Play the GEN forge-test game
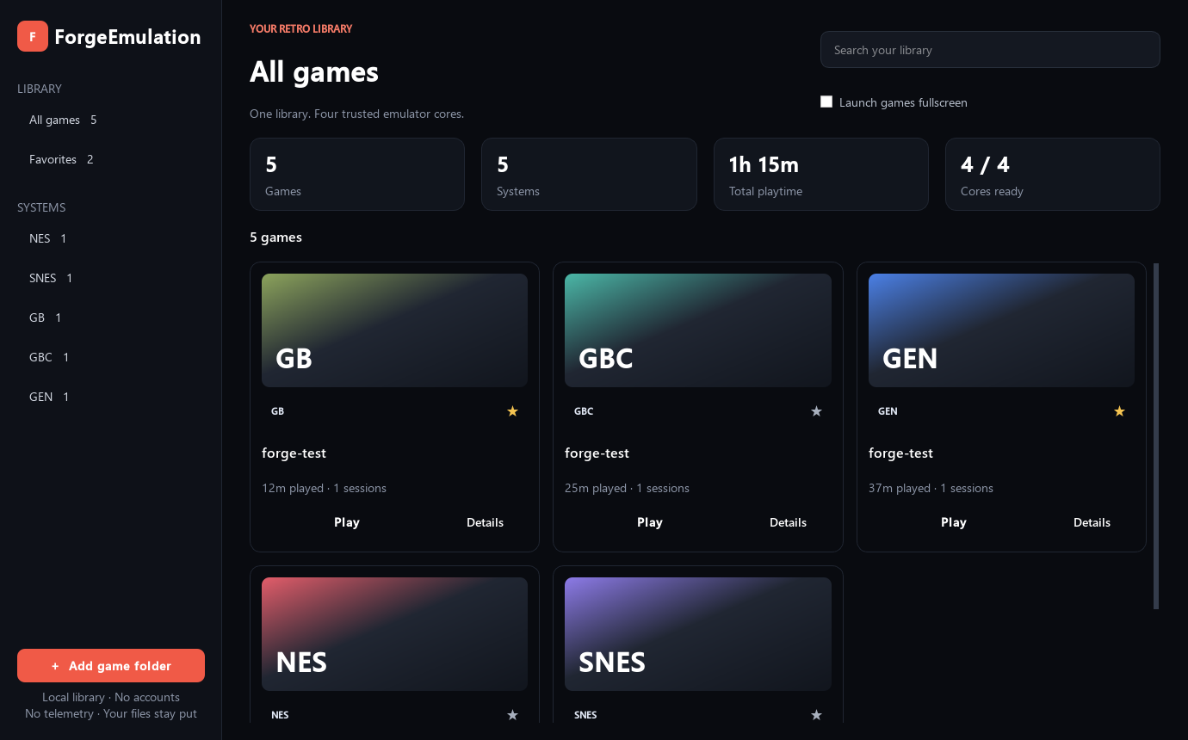 tap(954, 522)
